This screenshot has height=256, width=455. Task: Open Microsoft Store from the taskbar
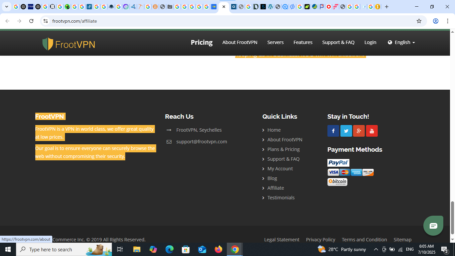(x=186, y=249)
